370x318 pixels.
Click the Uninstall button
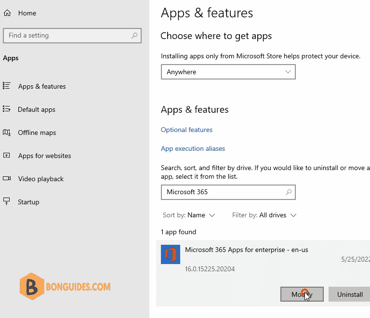[350, 294]
